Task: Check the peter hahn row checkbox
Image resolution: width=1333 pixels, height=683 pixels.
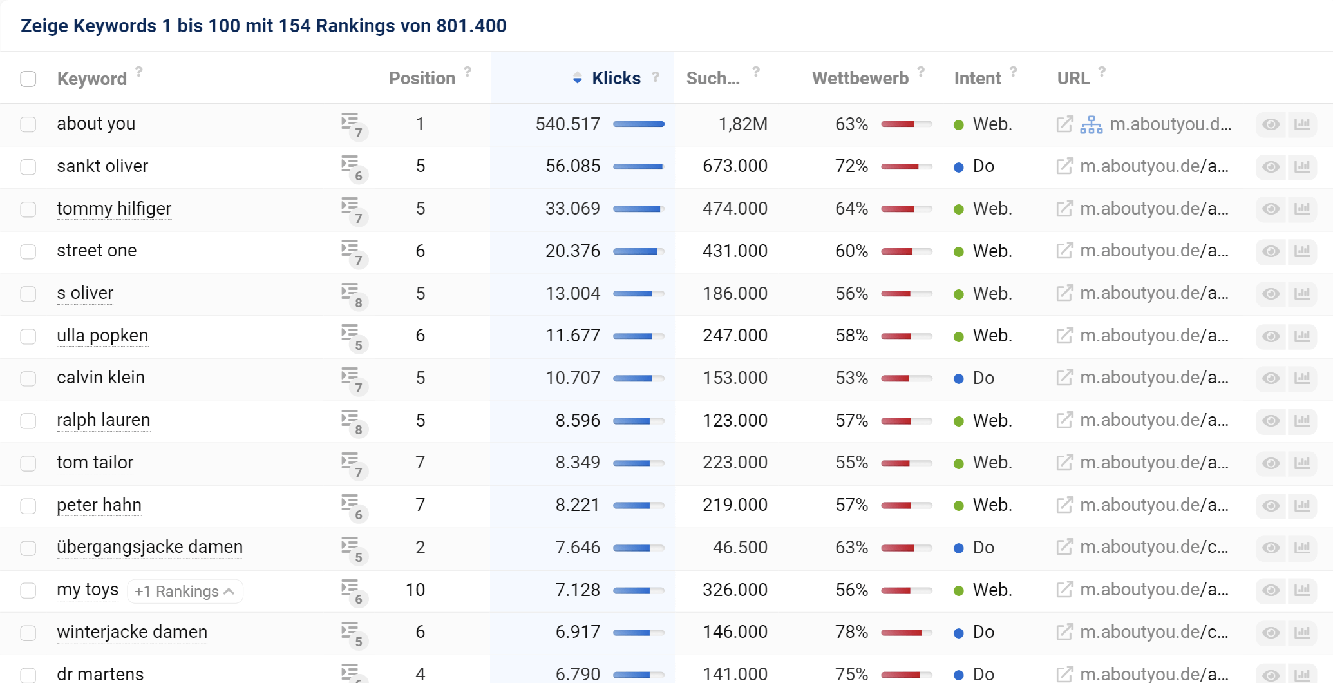Action: [28, 506]
